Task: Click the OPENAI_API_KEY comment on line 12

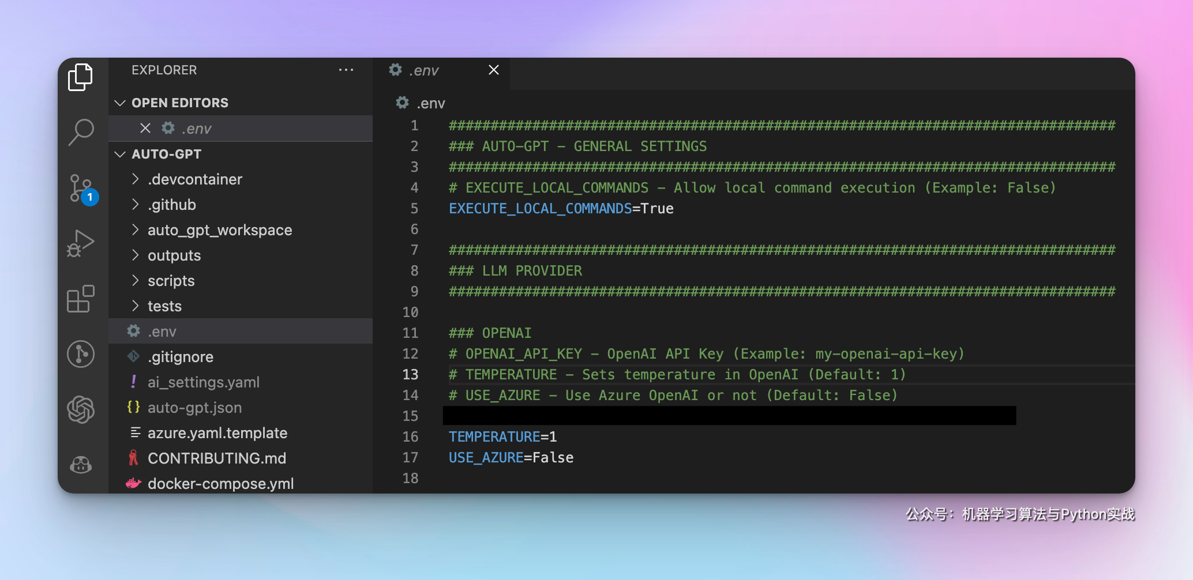Action: pos(707,353)
